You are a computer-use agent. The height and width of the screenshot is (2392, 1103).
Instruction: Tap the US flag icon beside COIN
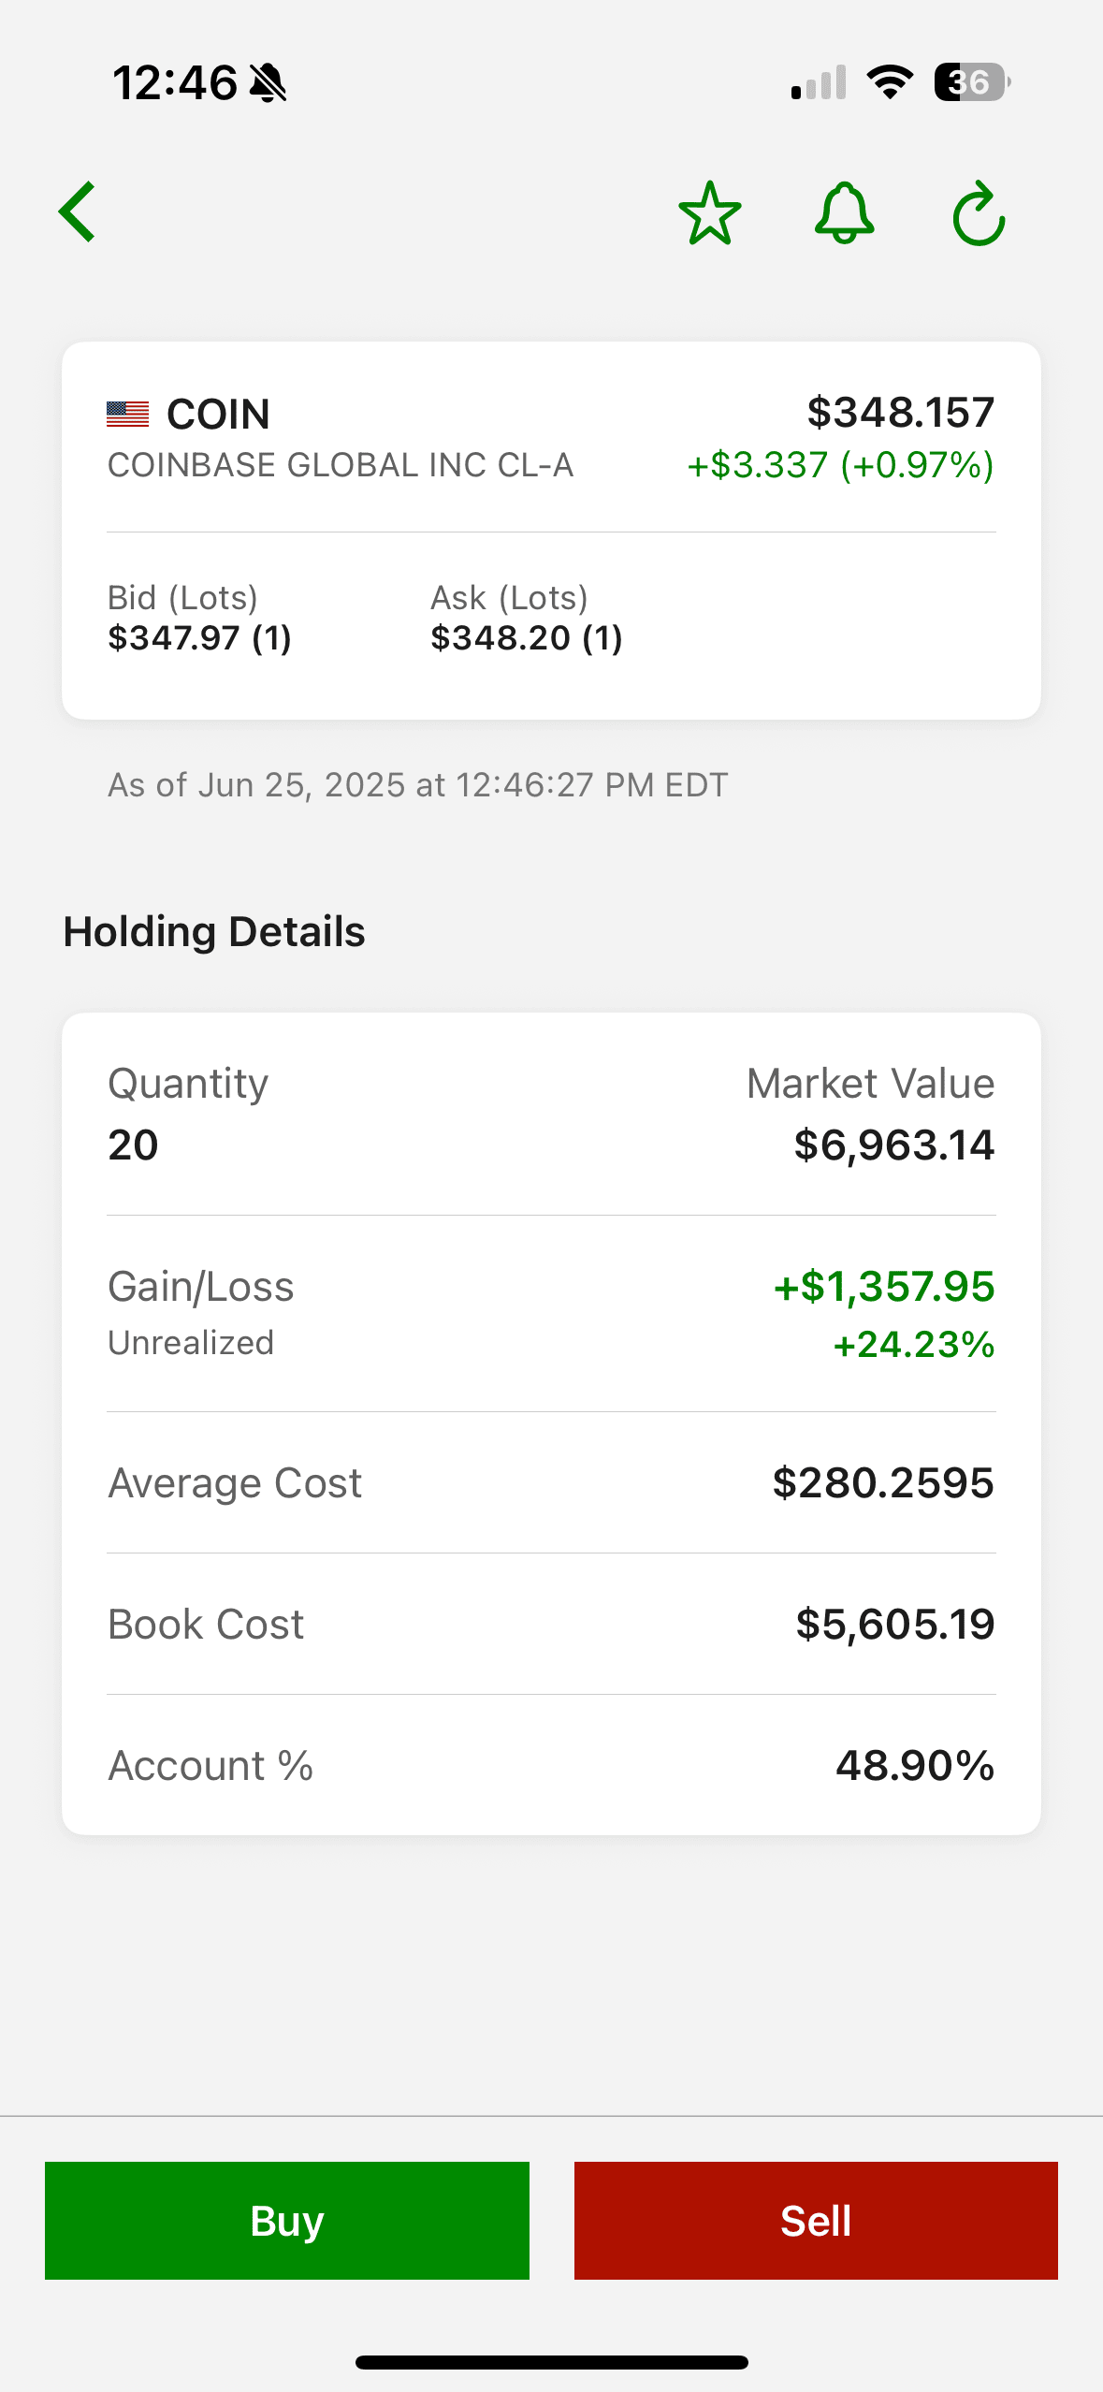[128, 414]
